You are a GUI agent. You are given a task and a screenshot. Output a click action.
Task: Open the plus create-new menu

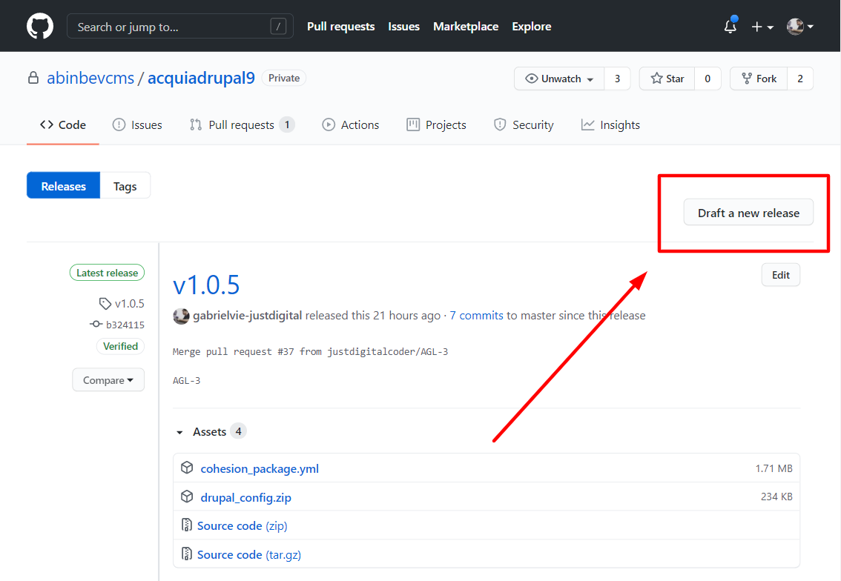pyautogui.click(x=762, y=27)
